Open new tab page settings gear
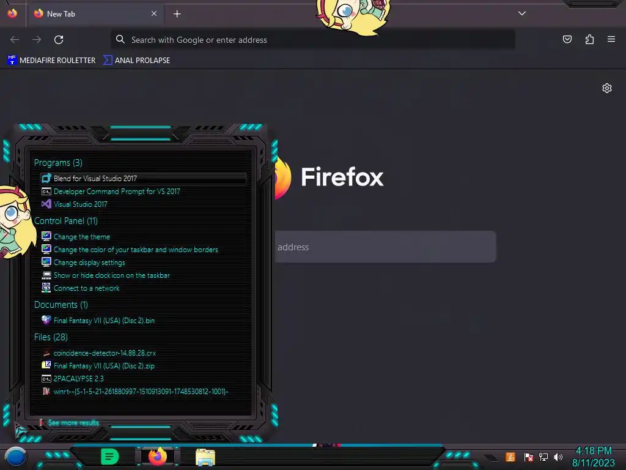Screen dimensions: 626x470 pyautogui.click(x=607, y=88)
